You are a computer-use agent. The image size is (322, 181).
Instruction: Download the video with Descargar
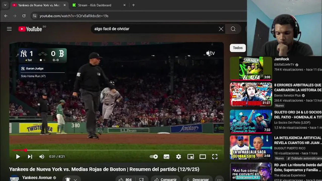click(x=198, y=179)
